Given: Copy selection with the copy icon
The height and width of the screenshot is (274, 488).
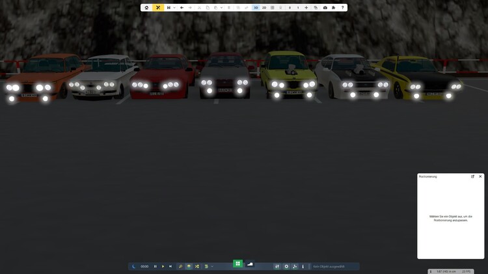Looking at the screenshot, I should click(x=208, y=7).
